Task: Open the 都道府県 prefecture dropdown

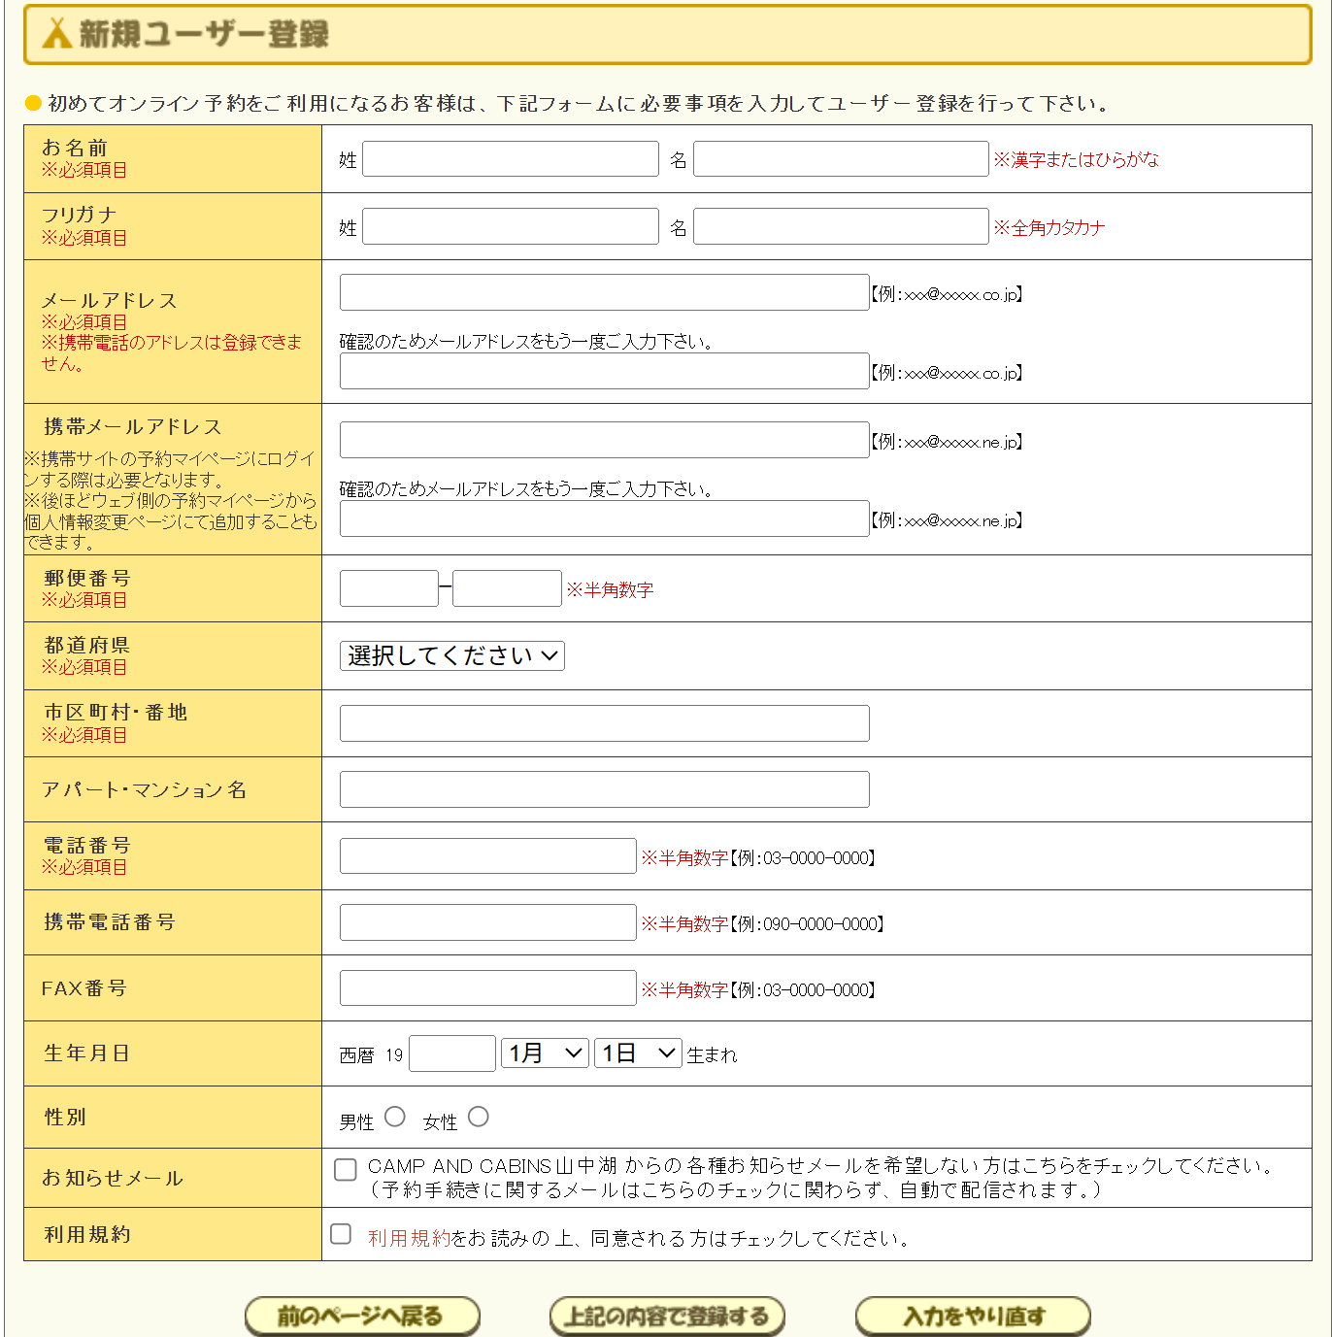Action: [x=451, y=656]
